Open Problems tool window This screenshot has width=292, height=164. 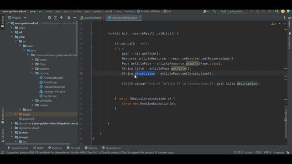(55, 148)
